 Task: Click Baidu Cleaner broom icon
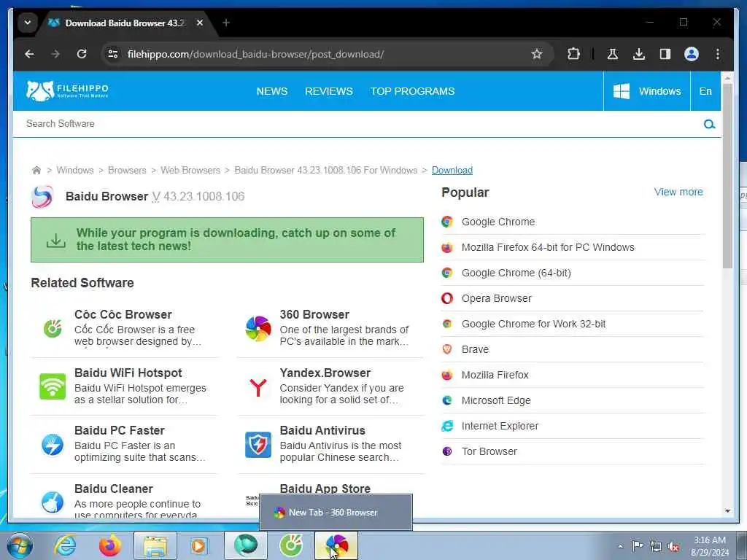tap(53, 502)
